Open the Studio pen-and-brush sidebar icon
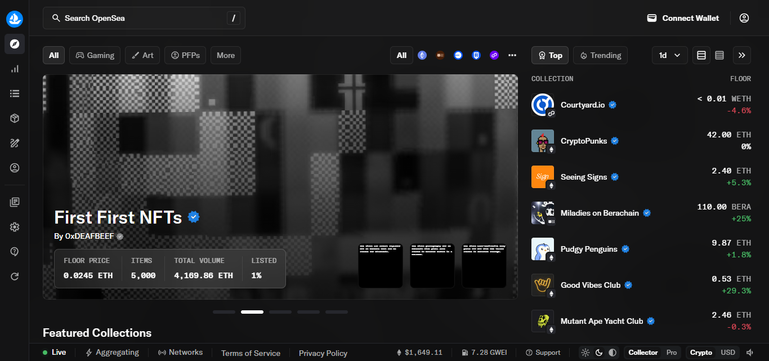The width and height of the screenshot is (769, 361). click(x=15, y=143)
